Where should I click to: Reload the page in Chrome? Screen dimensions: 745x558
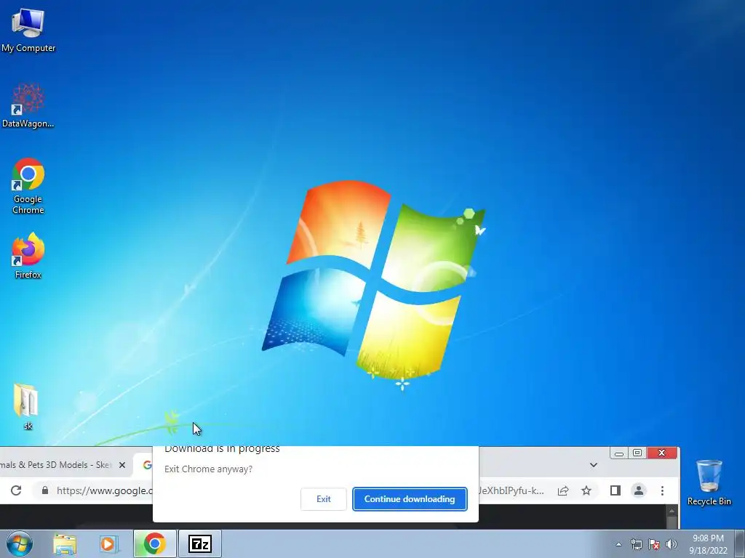click(16, 490)
